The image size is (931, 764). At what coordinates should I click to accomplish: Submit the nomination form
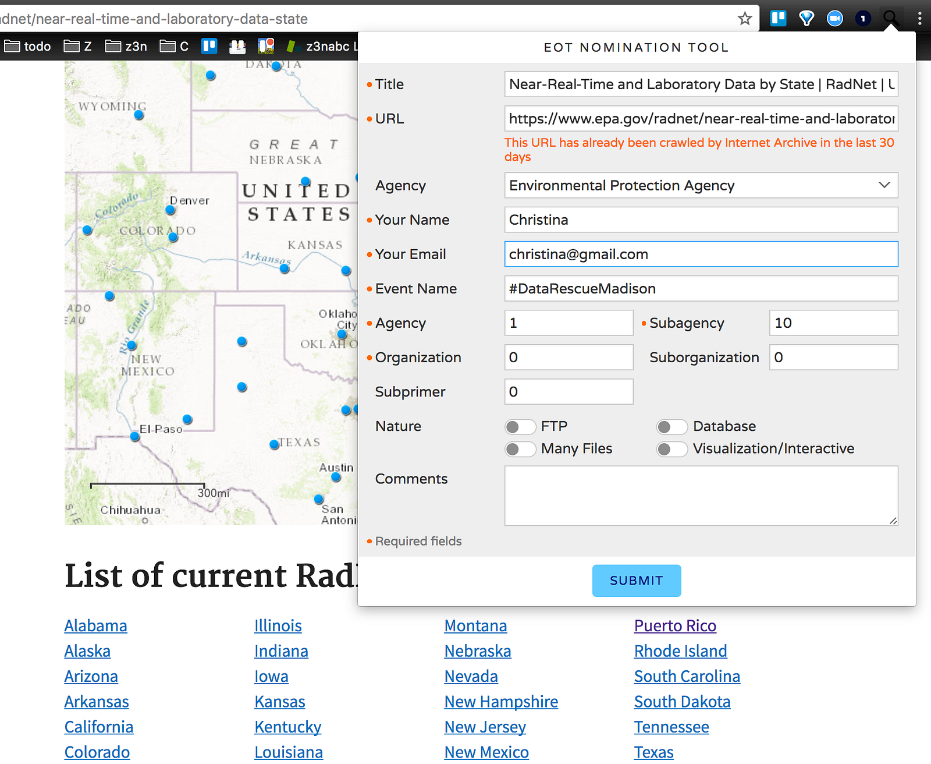point(637,581)
